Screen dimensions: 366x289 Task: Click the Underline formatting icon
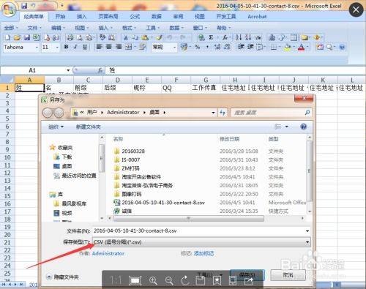pyautogui.click(x=85, y=47)
